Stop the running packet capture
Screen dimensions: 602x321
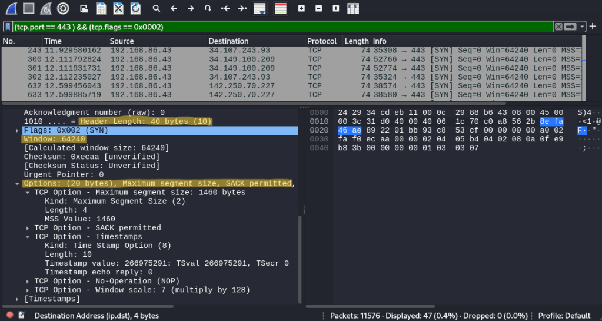click(28, 8)
